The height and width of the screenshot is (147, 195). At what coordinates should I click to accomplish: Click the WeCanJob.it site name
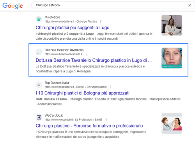coord(54,115)
